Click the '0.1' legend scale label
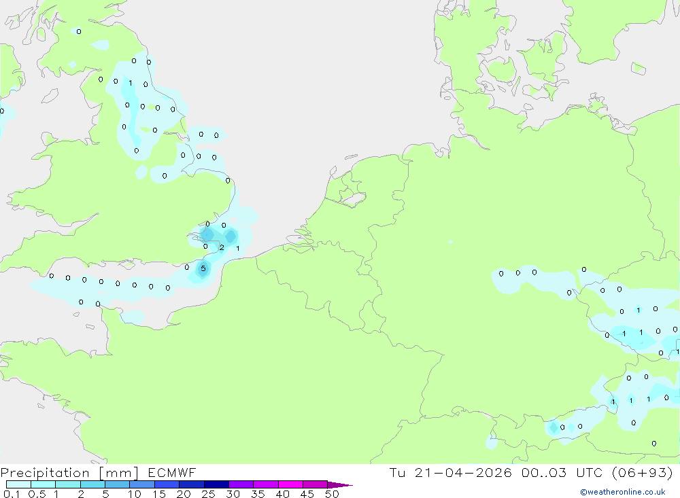The height and width of the screenshot is (498, 680). 12,494
